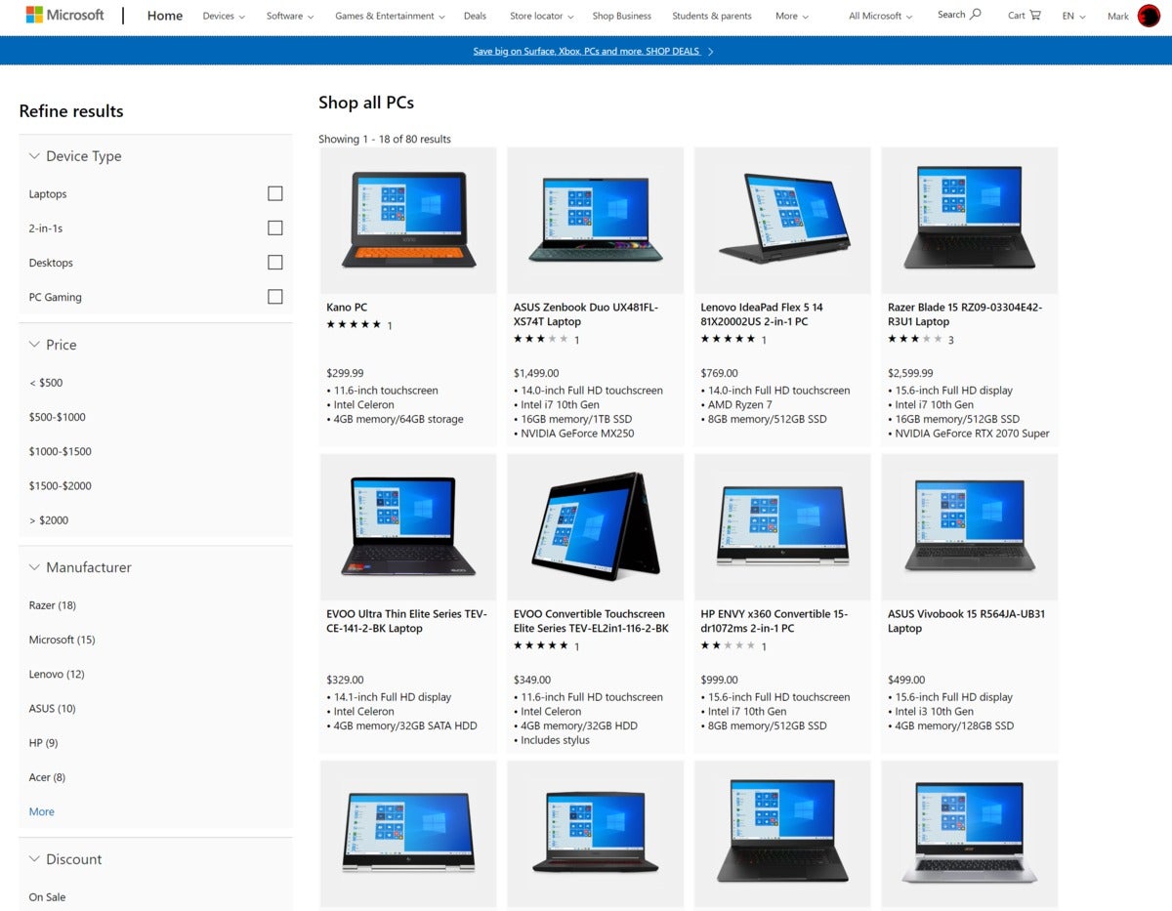Go to the Home nav item
This screenshot has height=911, width=1172.
pyautogui.click(x=165, y=16)
